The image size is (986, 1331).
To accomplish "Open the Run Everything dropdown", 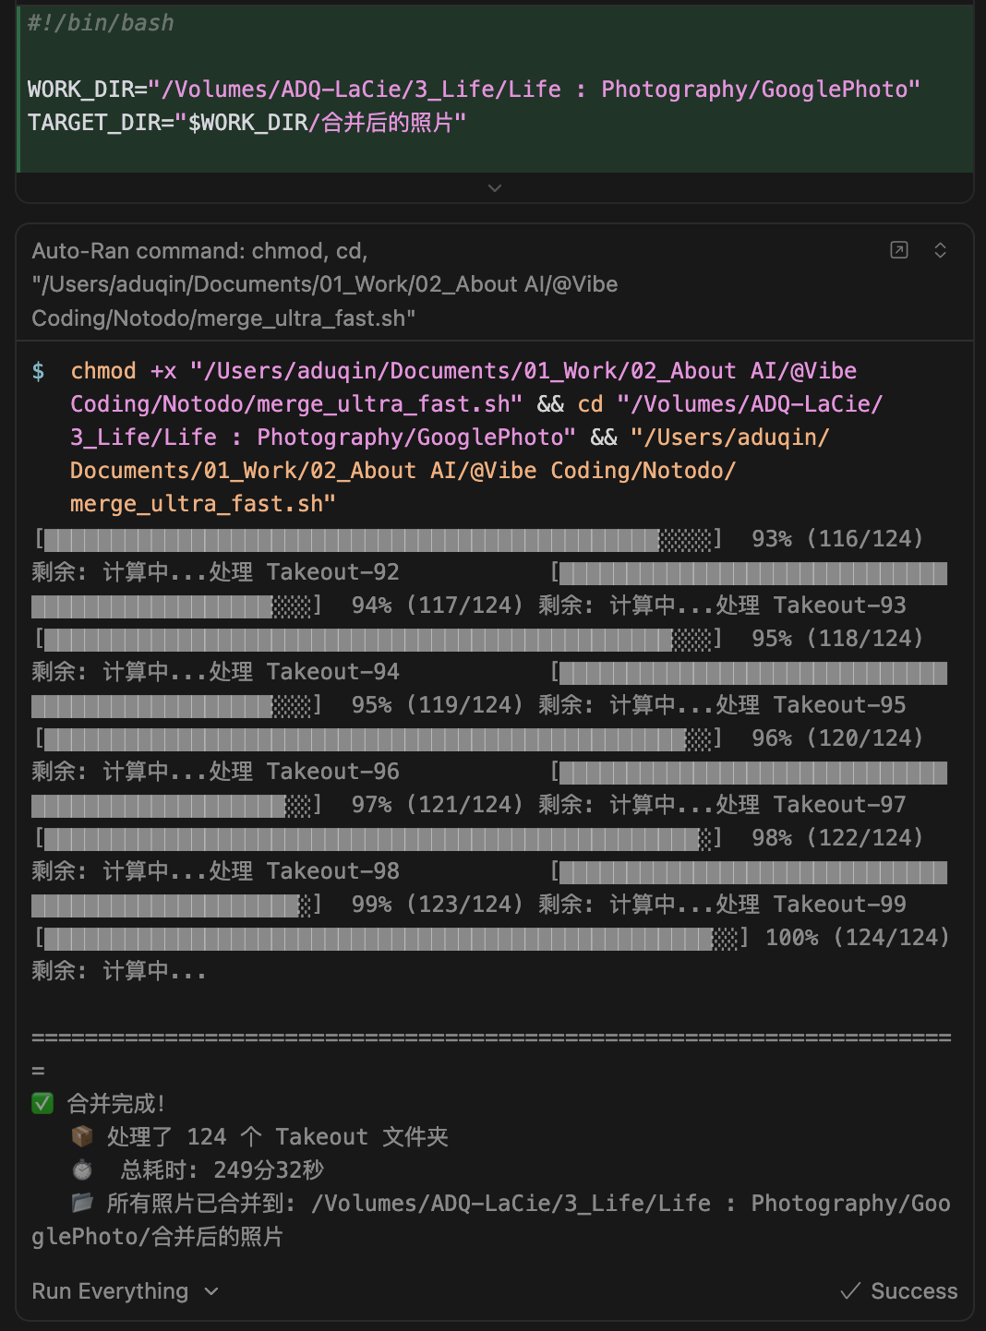I will [x=125, y=1291].
